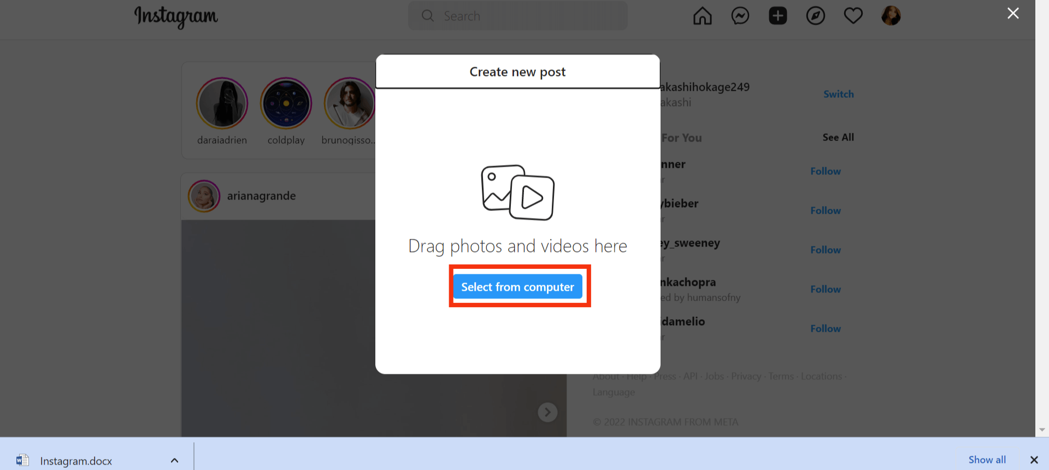
Task: Open the Locations footer link
Action: coord(821,377)
